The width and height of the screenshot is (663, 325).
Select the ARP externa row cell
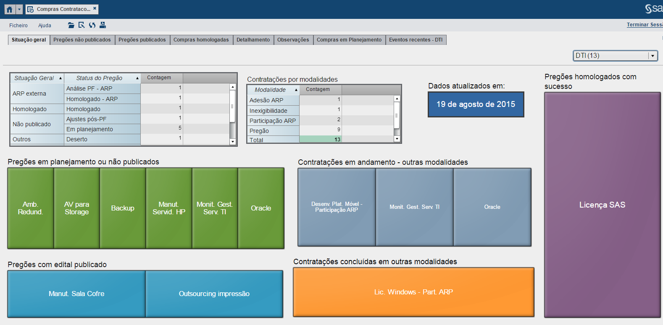37,94
